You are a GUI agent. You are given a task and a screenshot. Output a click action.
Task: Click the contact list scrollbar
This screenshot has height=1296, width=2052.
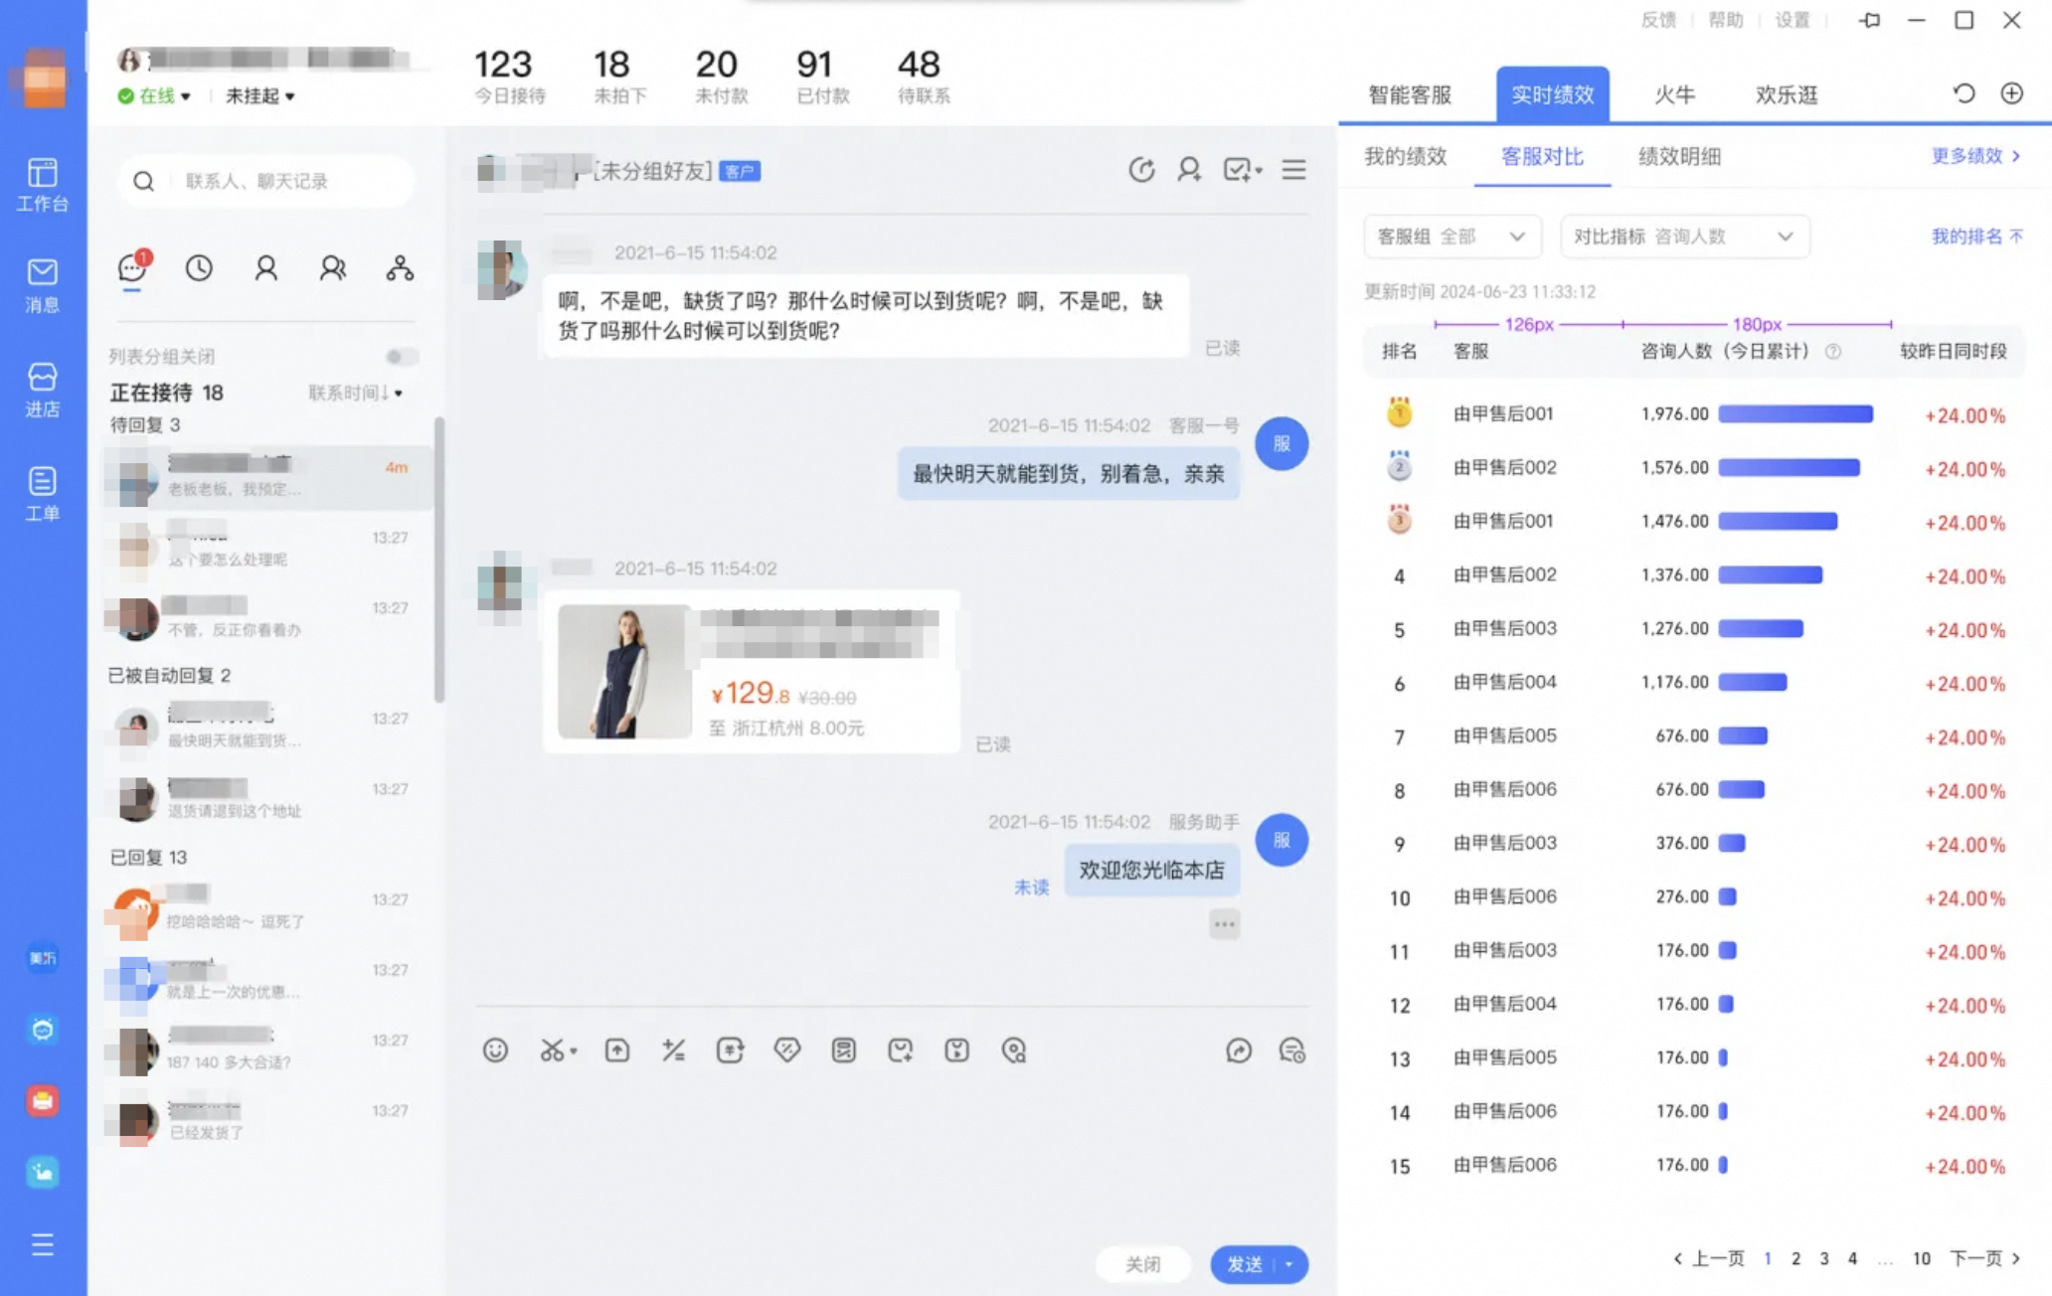(x=438, y=560)
